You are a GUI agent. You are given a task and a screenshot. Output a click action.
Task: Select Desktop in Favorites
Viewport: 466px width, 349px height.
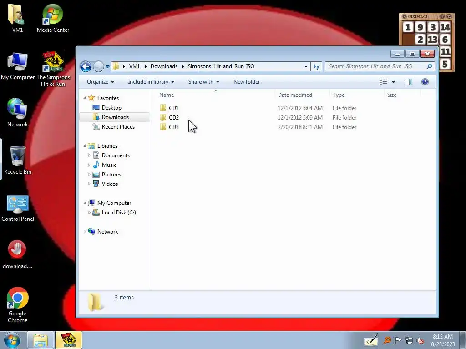[x=111, y=107]
